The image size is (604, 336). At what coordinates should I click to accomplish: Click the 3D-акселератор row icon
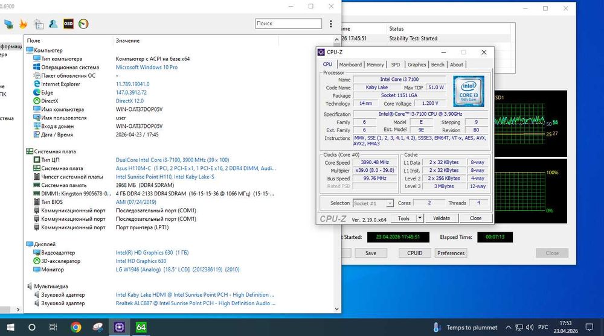37,261
